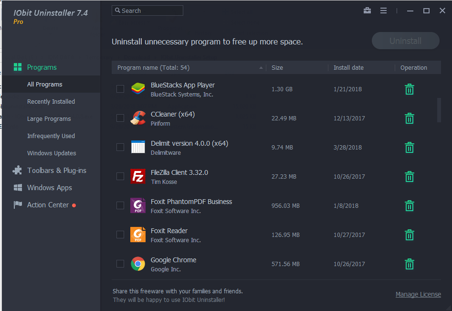Open the Manage License link
The image size is (452, 311).
pyautogui.click(x=418, y=294)
